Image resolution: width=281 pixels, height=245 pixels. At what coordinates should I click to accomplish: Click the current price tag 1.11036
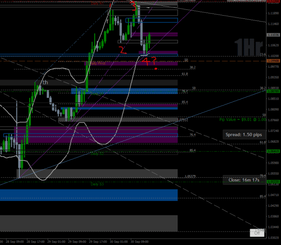click(273, 35)
